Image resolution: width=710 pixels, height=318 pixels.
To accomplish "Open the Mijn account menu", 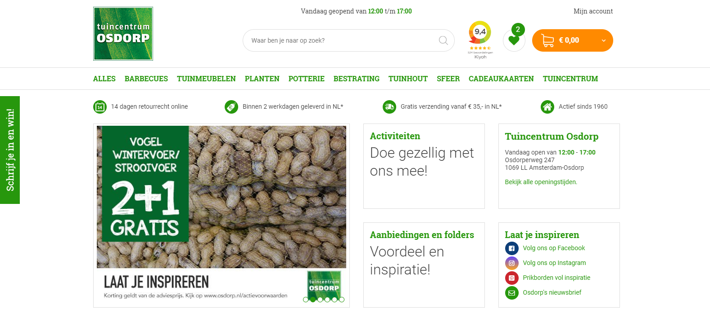I will pyautogui.click(x=593, y=11).
